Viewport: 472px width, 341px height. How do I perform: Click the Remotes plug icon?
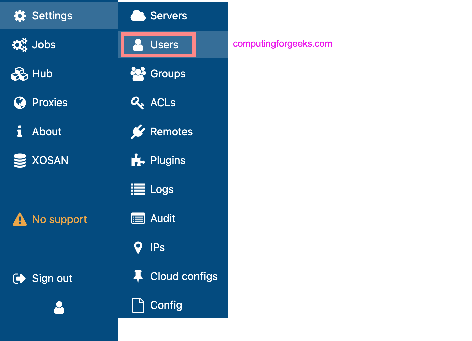138,131
